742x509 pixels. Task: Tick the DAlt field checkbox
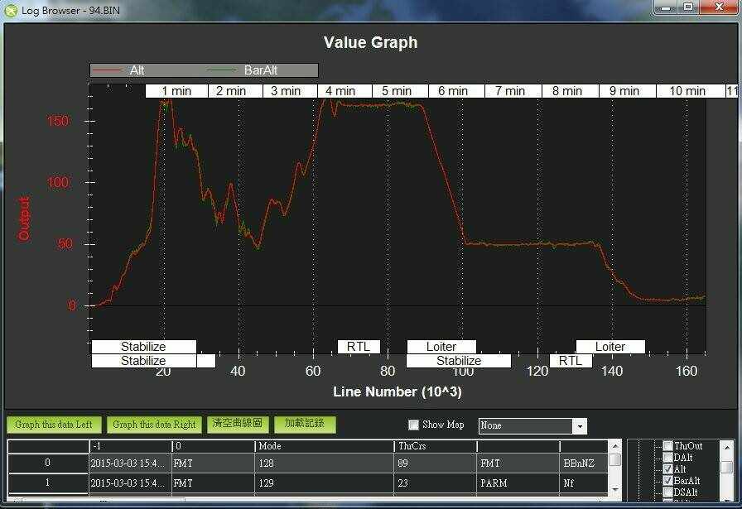[x=668, y=458]
